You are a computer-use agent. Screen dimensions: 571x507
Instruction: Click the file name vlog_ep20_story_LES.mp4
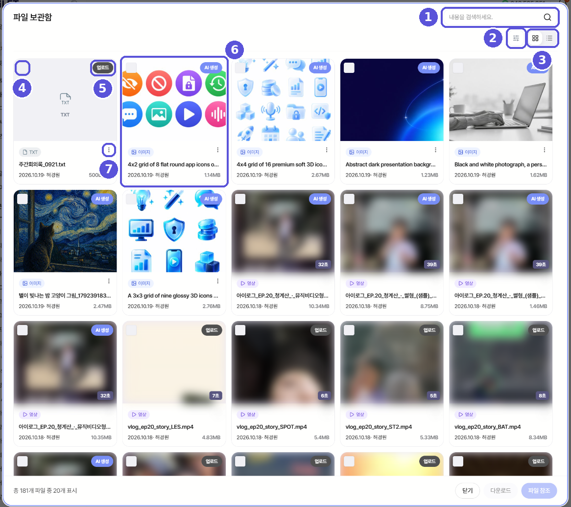[161, 427]
